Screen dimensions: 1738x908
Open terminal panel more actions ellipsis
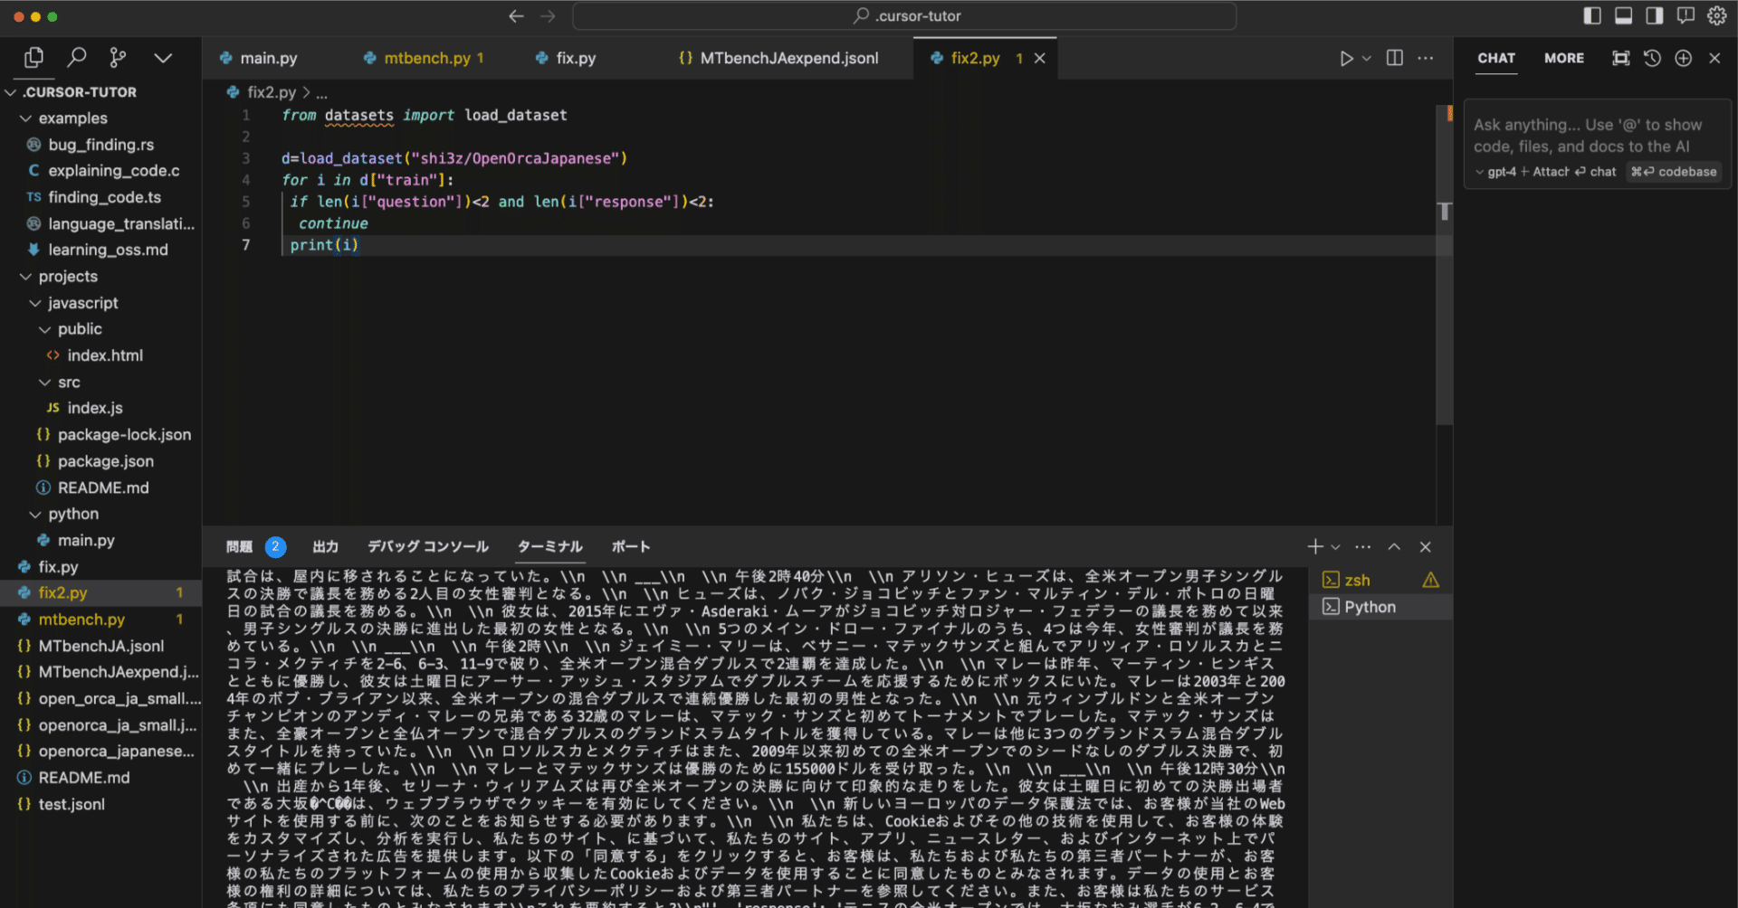pyautogui.click(x=1363, y=546)
